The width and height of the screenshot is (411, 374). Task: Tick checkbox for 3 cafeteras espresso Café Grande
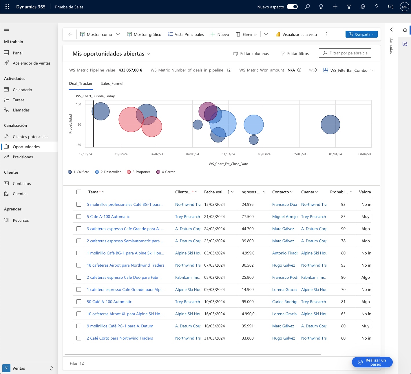79,229
